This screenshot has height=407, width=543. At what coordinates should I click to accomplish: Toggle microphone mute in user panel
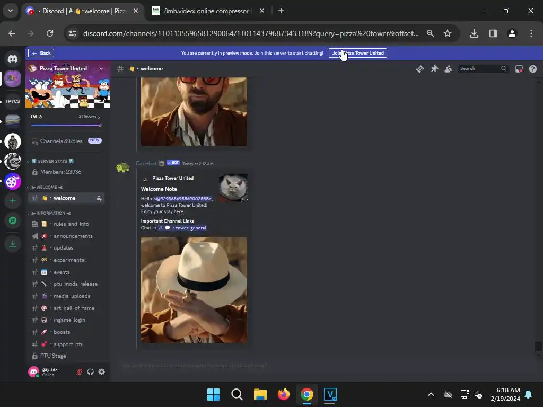pyautogui.click(x=80, y=372)
